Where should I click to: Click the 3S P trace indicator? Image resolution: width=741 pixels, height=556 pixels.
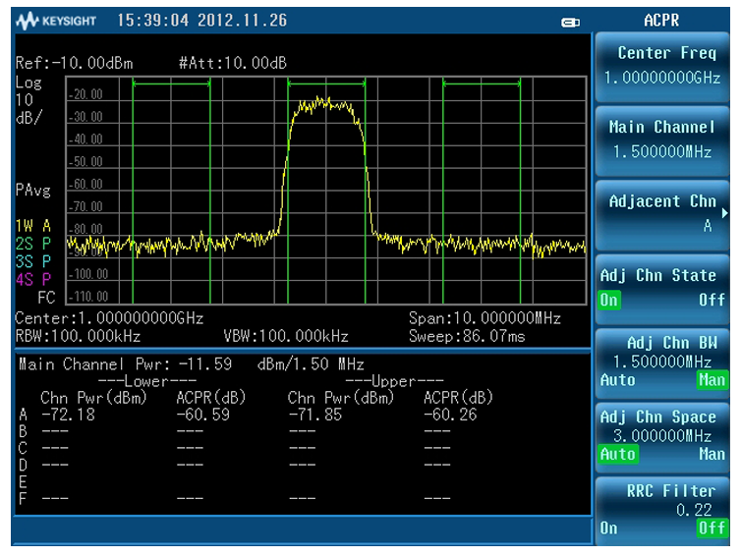click(x=33, y=261)
